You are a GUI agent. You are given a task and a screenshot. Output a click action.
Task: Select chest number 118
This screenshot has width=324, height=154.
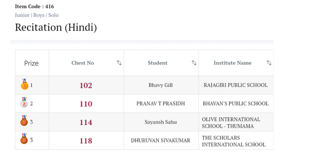[86, 140]
